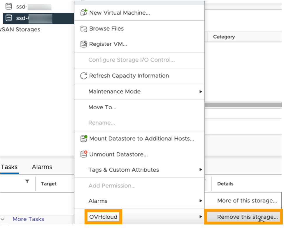The height and width of the screenshot is (228, 284).
Task: Open the Alarms context menu item
Action: click(x=139, y=201)
